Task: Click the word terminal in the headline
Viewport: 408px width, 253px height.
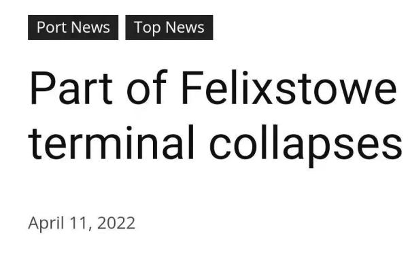Action: pyautogui.click(x=111, y=142)
